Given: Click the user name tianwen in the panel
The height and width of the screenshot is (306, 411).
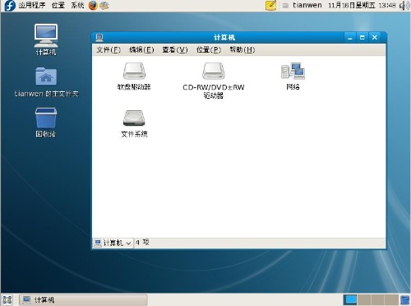Looking at the screenshot, I should [307, 5].
